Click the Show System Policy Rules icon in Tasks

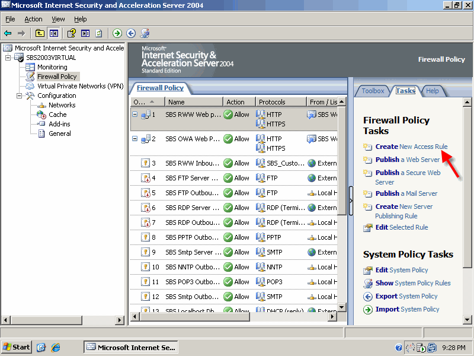pos(367,284)
